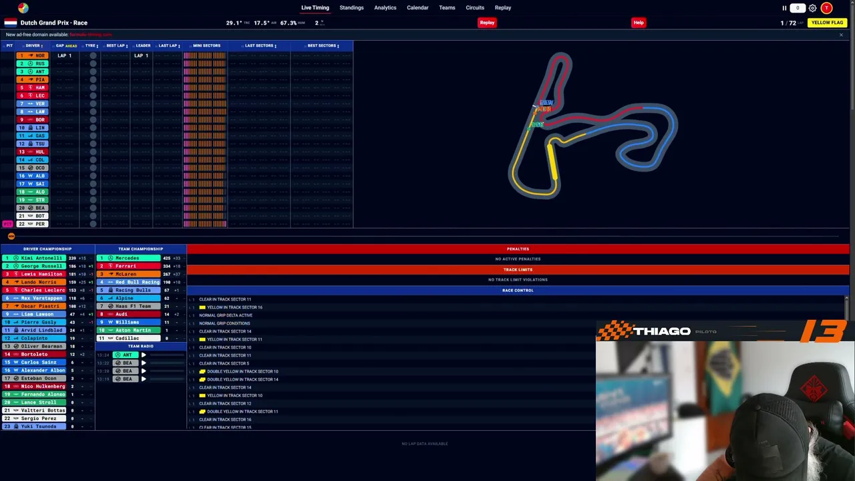Click the PIT column header
Screen dimensions: 855x481
click(9, 45)
